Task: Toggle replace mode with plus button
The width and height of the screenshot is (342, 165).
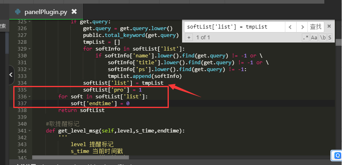Action: pos(189,37)
